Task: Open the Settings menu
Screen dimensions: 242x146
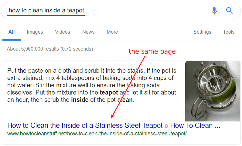Action: pos(202,32)
